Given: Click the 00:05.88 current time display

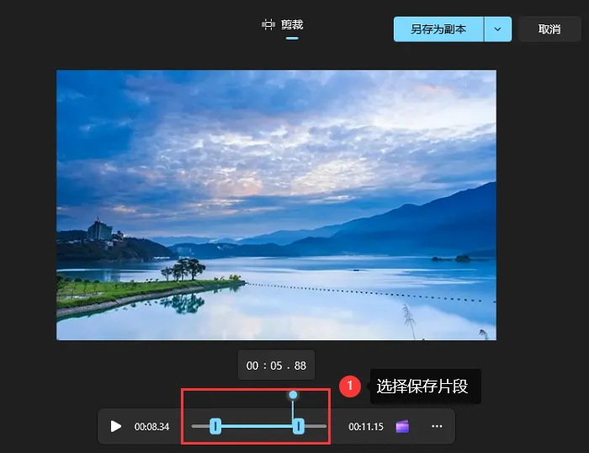Looking at the screenshot, I should 276,365.
